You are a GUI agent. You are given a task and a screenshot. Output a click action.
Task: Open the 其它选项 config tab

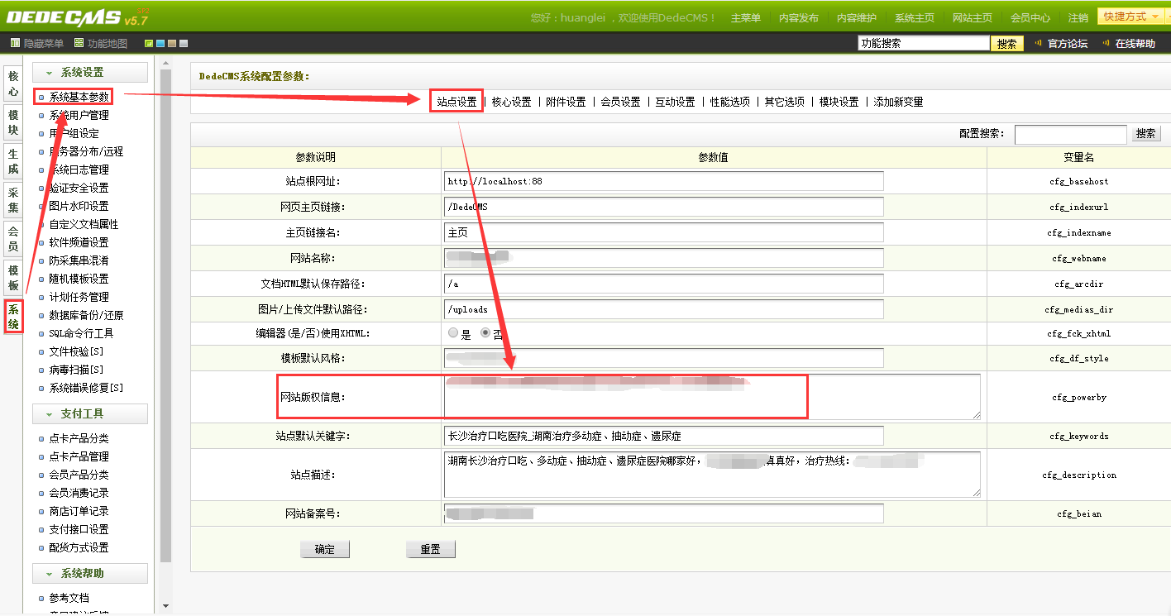pyautogui.click(x=784, y=102)
